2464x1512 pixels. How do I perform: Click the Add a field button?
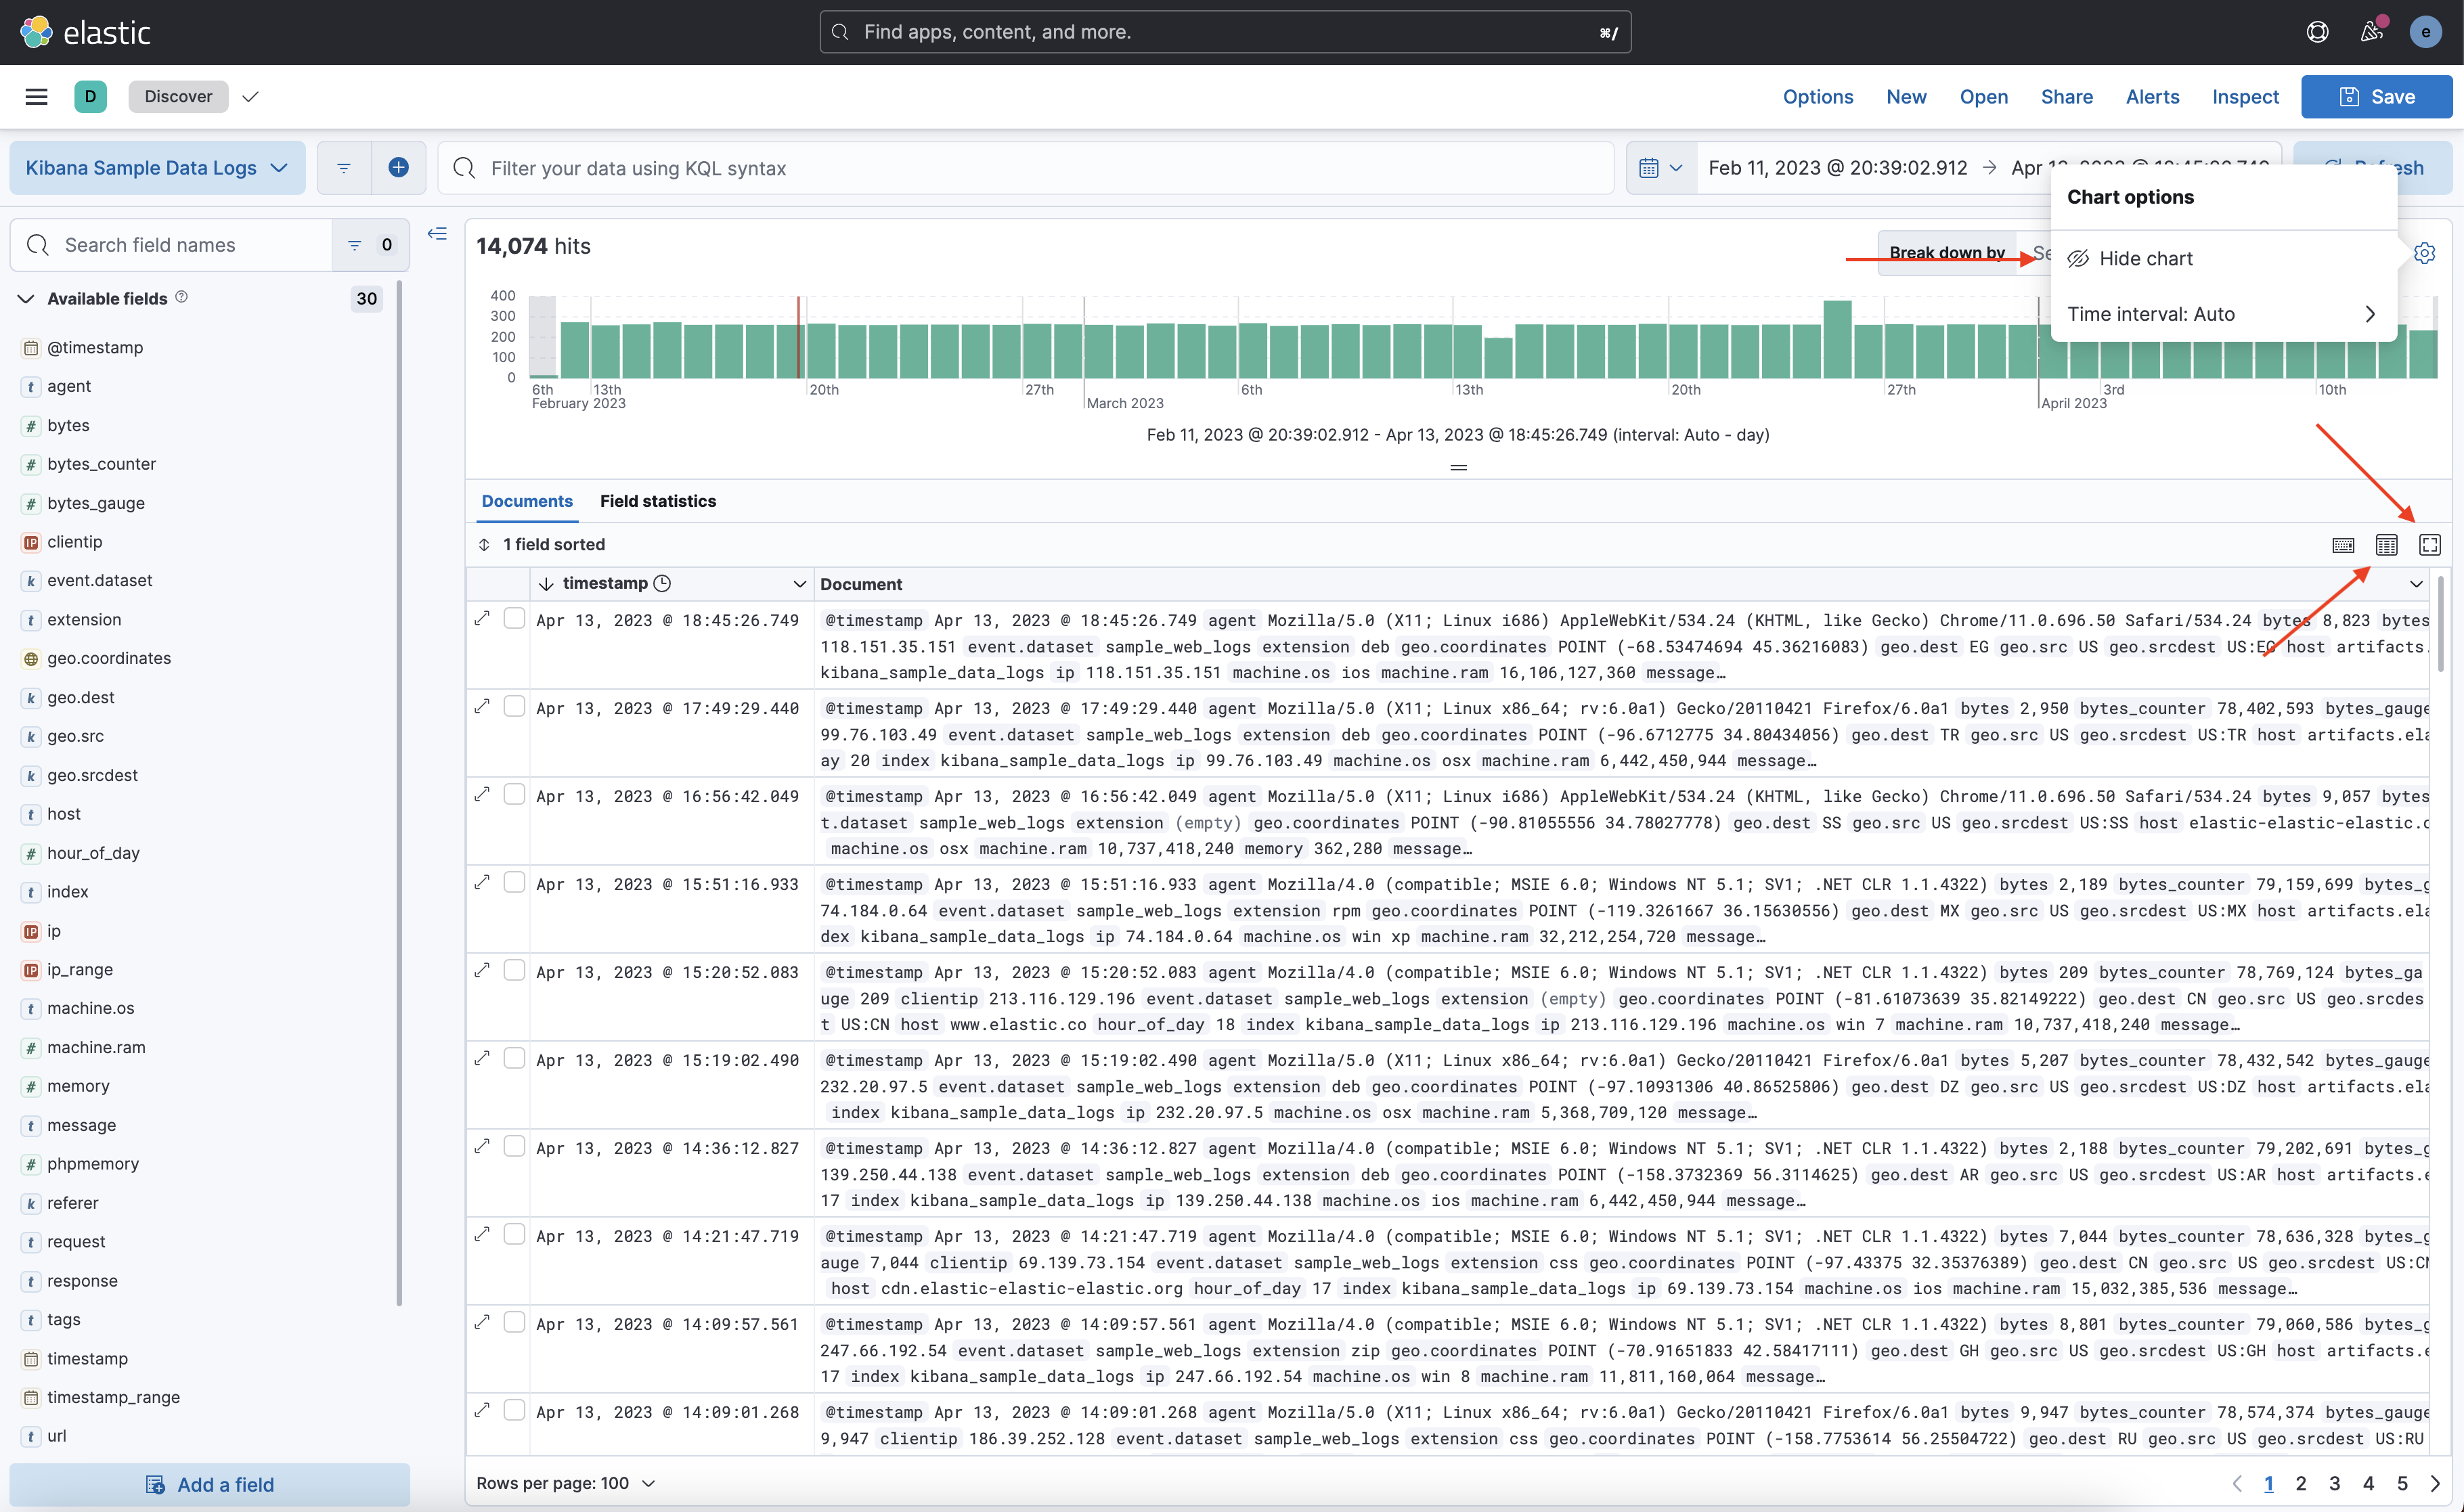coord(210,1484)
